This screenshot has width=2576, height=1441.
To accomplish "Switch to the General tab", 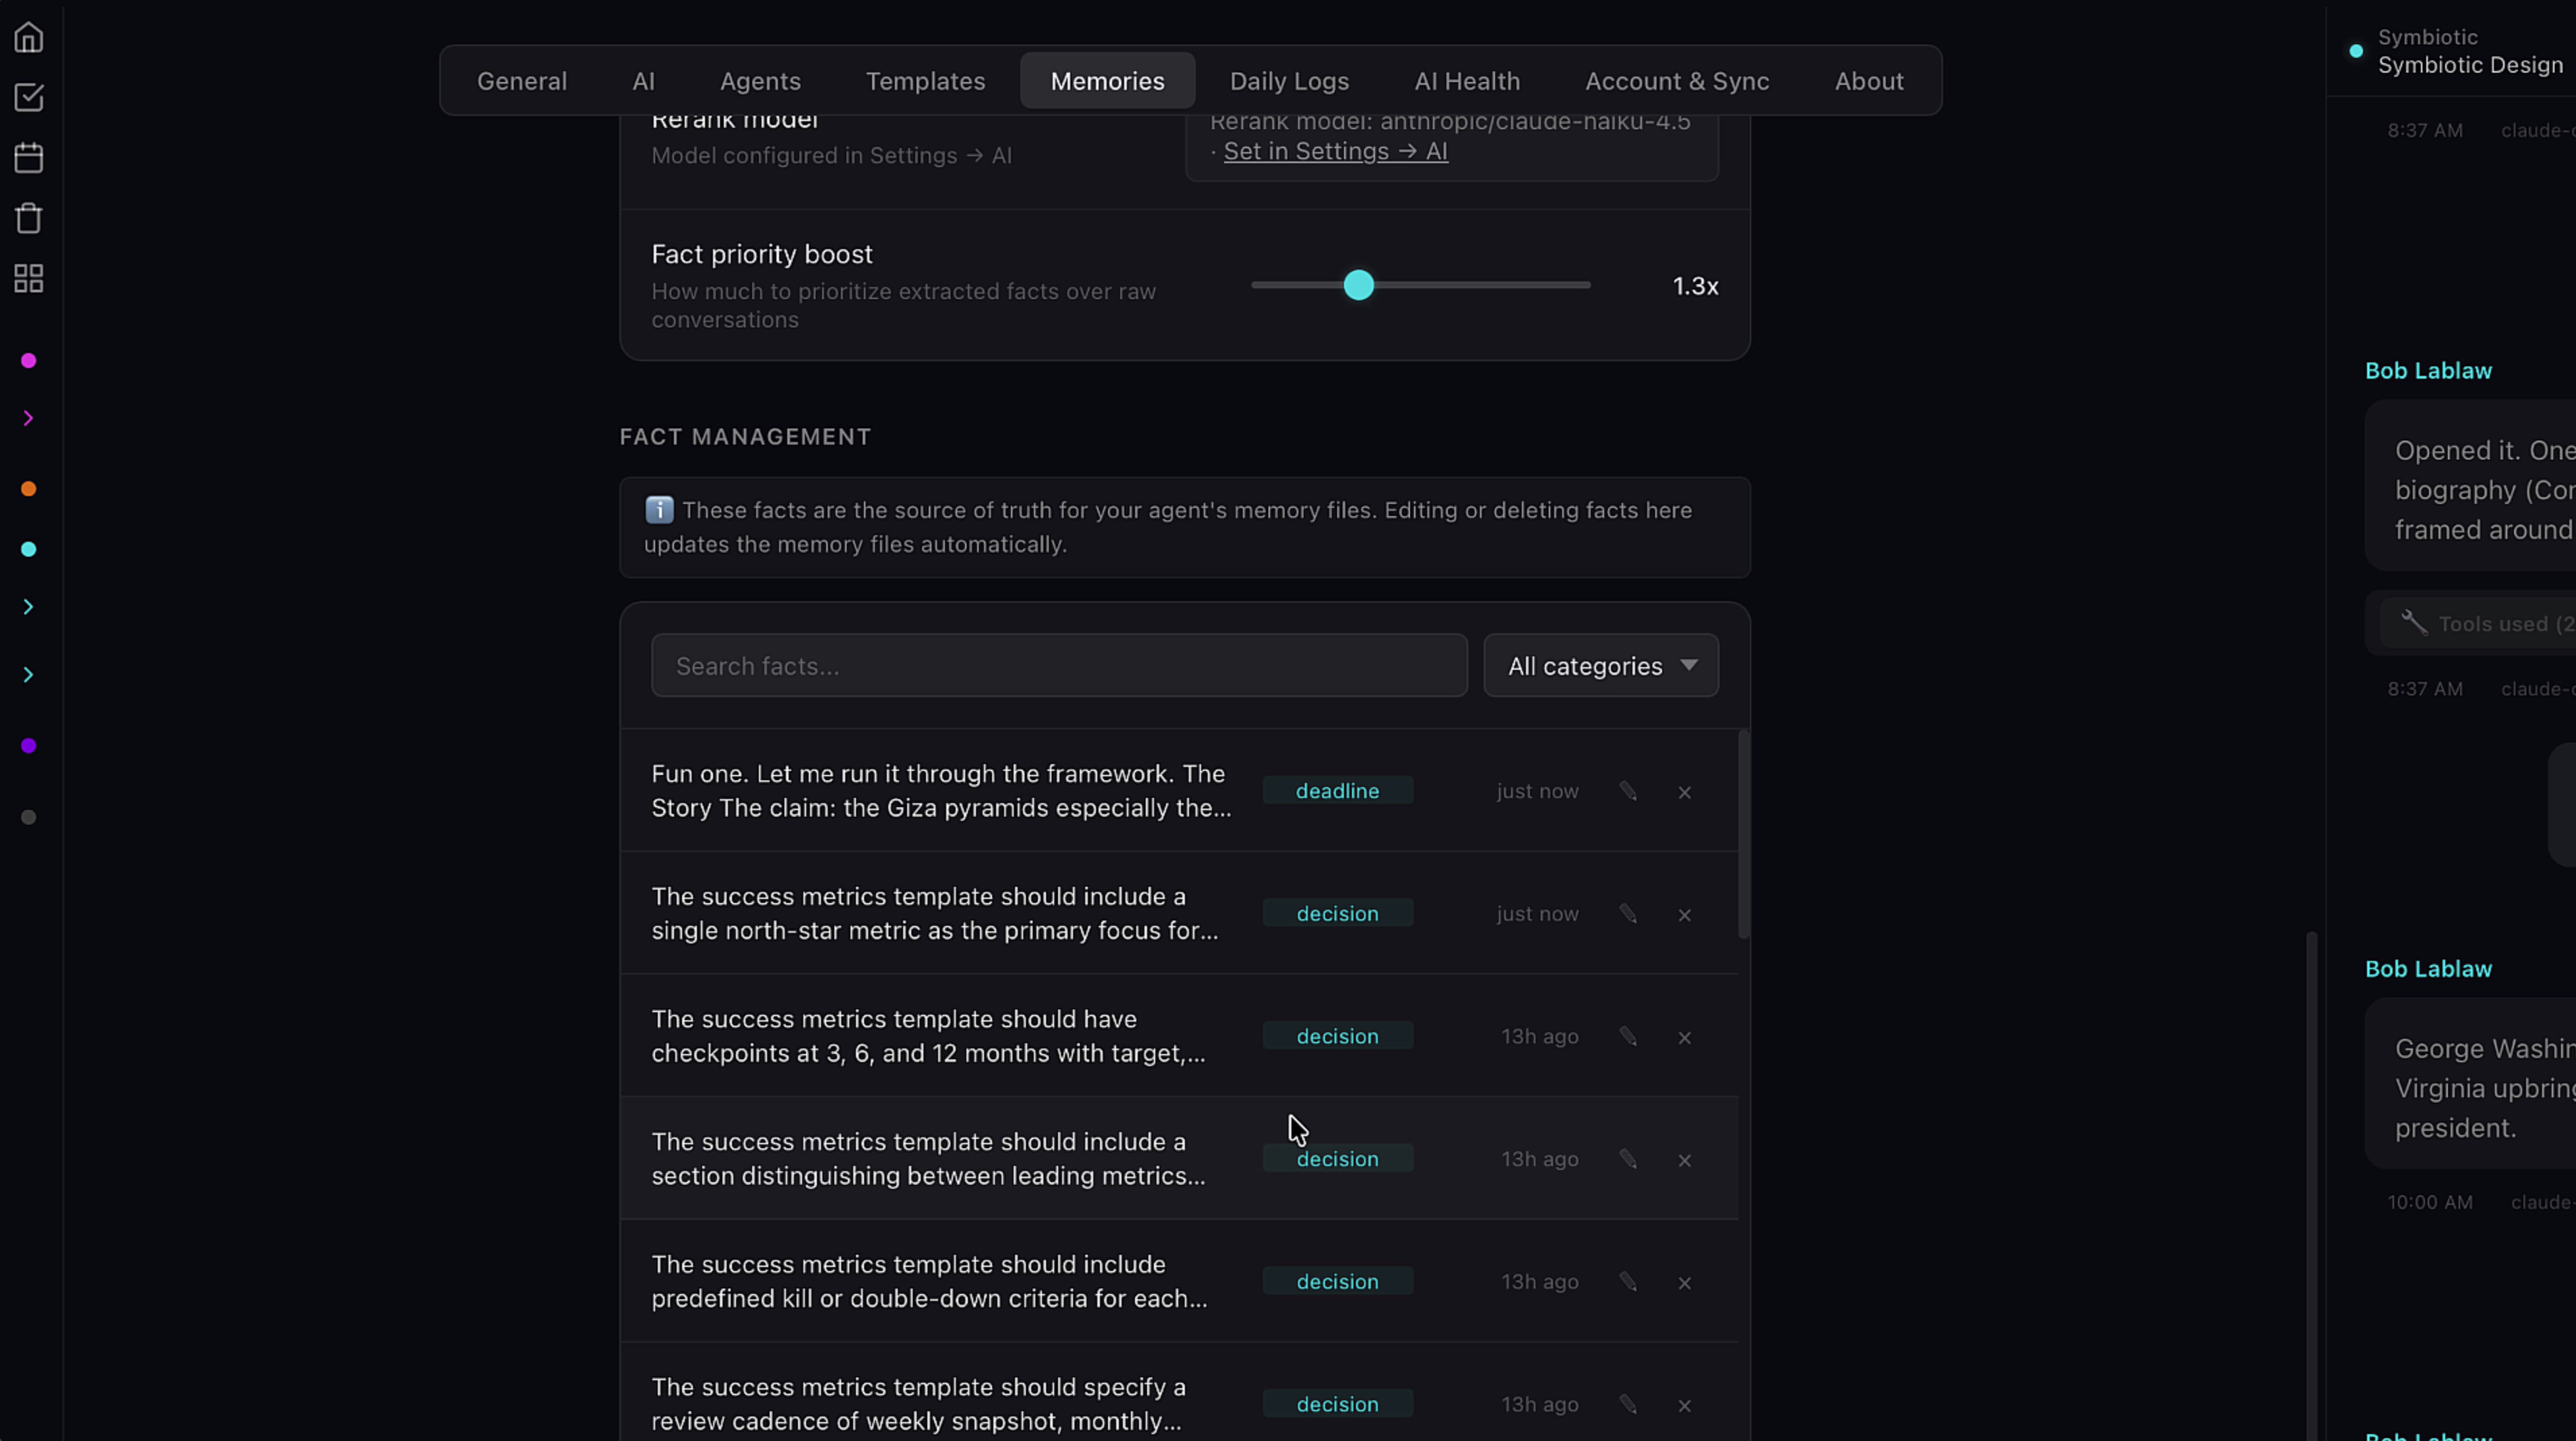I will 521,80.
